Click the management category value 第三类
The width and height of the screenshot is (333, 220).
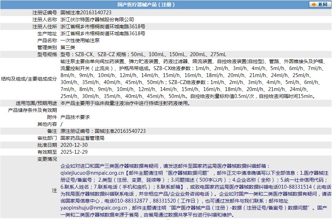[x=68, y=47]
